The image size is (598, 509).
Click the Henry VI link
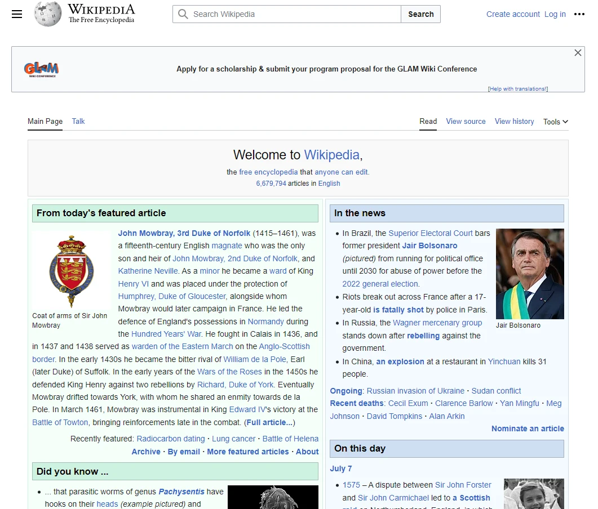(133, 284)
